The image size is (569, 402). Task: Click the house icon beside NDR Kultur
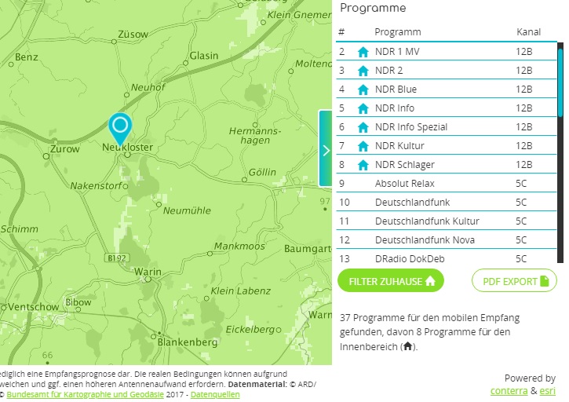363,146
